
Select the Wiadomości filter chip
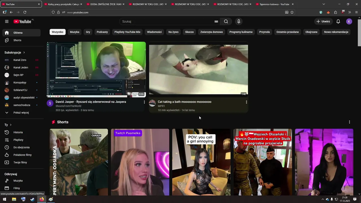pyautogui.click(x=154, y=32)
